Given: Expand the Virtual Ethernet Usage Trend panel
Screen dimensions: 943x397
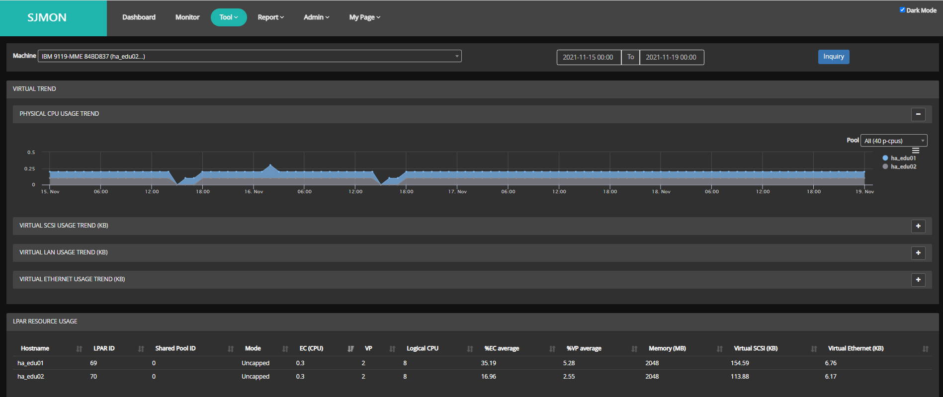Looking at the screenshot, I should click(918, 280).
